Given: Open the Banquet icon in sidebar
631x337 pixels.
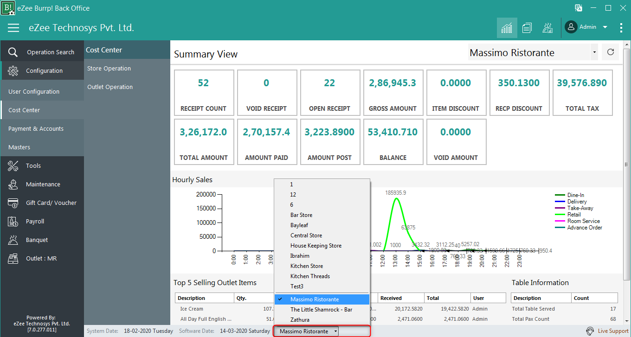Looking at the screenshot, I should [x=13, y=240].
